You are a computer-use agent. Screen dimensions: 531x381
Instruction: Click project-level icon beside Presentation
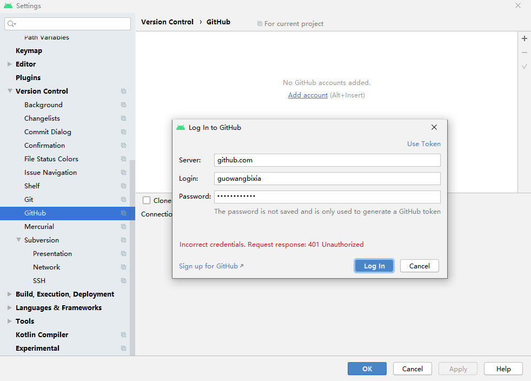(x=124, y=253)
